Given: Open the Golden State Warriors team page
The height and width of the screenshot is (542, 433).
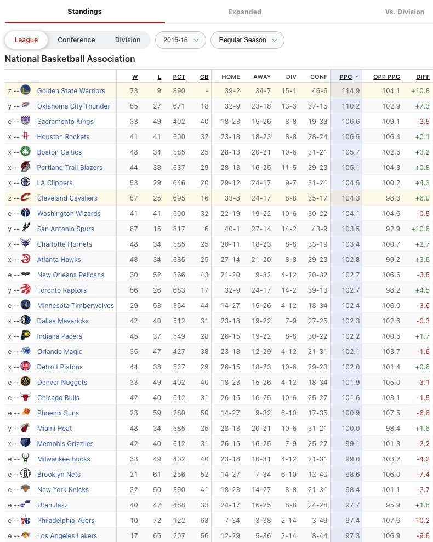Looking at the screenshot, I should click(x=71, y=90).
